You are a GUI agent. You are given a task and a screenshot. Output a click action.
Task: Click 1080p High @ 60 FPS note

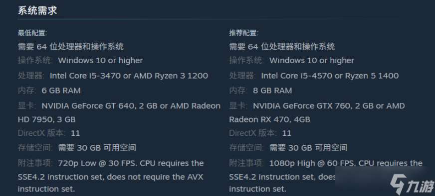coord(313,163)
